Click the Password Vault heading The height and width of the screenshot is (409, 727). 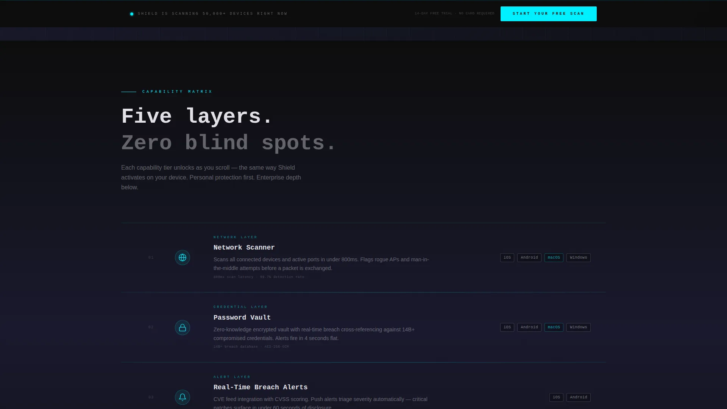242,317
